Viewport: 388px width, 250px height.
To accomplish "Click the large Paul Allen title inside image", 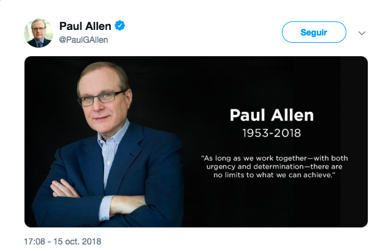I will pyautogui.click(x=271, y=115).
